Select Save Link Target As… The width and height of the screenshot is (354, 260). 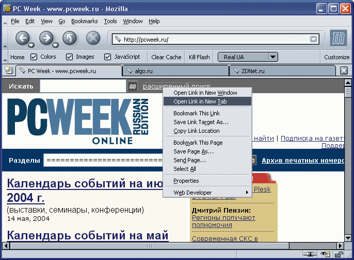click(207, 122)
